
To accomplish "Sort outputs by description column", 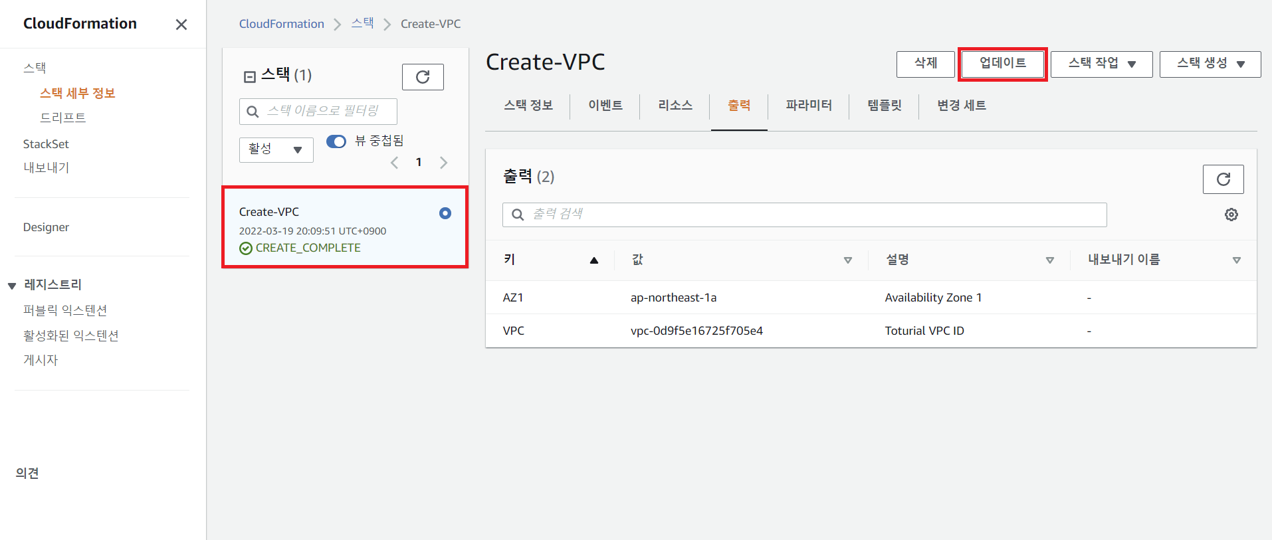I will pos(1050,260).
